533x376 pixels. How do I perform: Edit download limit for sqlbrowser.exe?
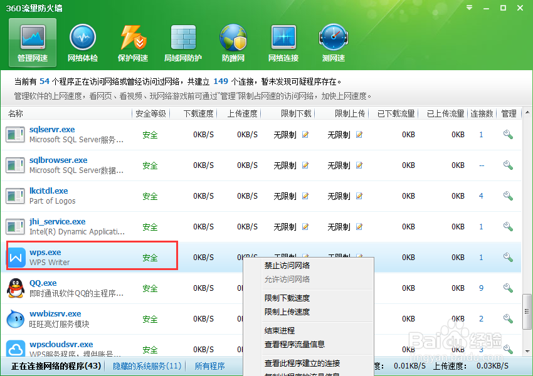(305, 165)
